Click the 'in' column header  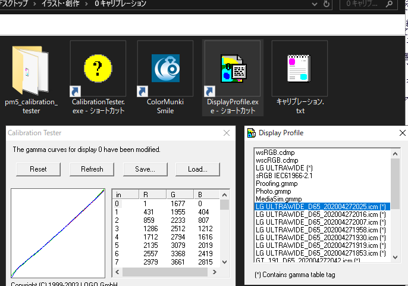pyautogui.click(x=125, y=194)
